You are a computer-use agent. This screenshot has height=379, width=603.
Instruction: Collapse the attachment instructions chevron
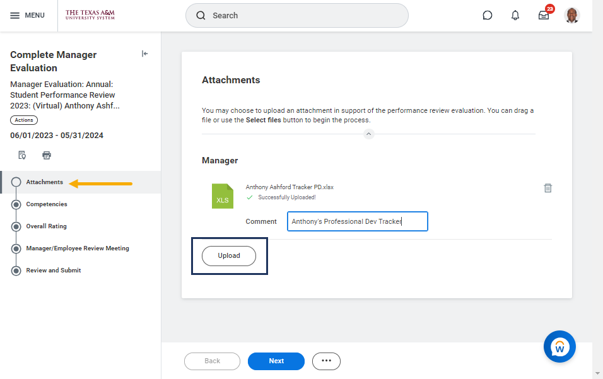pyautogui.click(x=369, y=134)
